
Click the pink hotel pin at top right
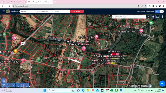coord(141,31)
